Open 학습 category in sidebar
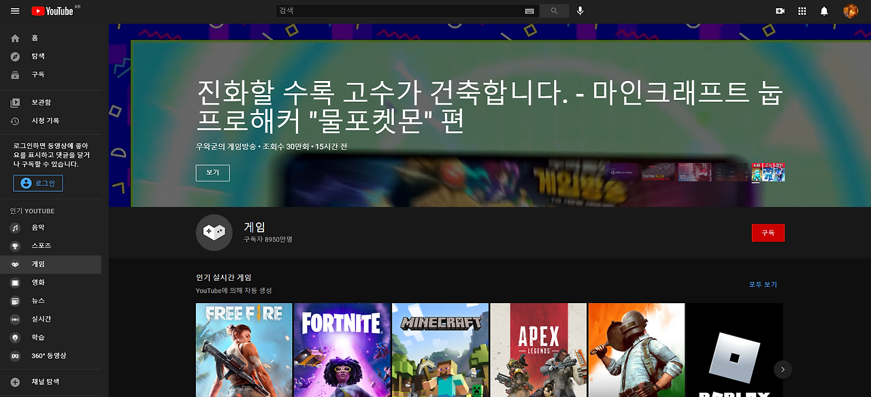The image size is (871, 397). click(x=50, y=338)
